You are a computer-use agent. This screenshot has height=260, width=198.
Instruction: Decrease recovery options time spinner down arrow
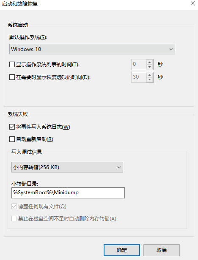coord(150,79)
